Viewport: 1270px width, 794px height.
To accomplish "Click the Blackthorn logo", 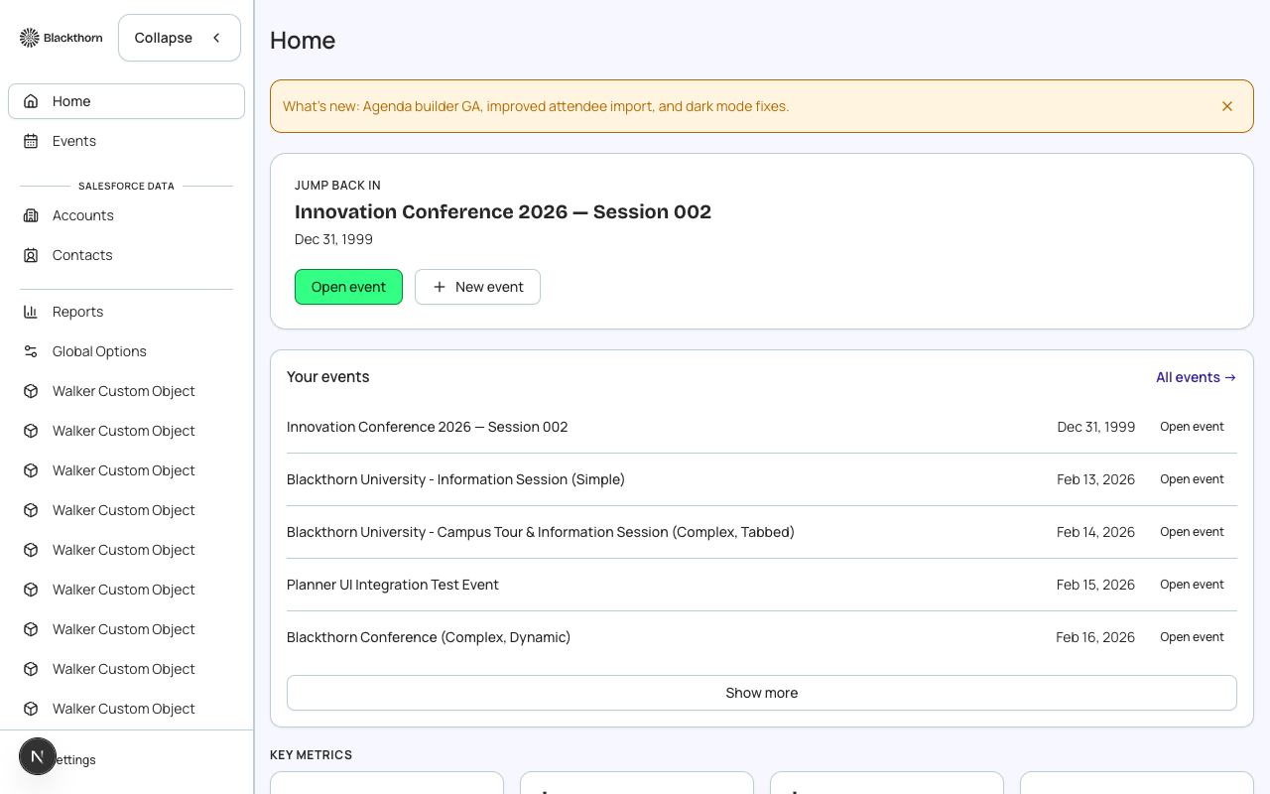I will pyautogui.click(x=61, y=38).
